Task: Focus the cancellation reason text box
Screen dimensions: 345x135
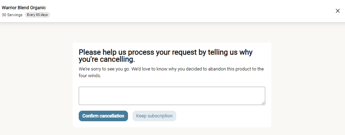Action: tap(172, 96)
